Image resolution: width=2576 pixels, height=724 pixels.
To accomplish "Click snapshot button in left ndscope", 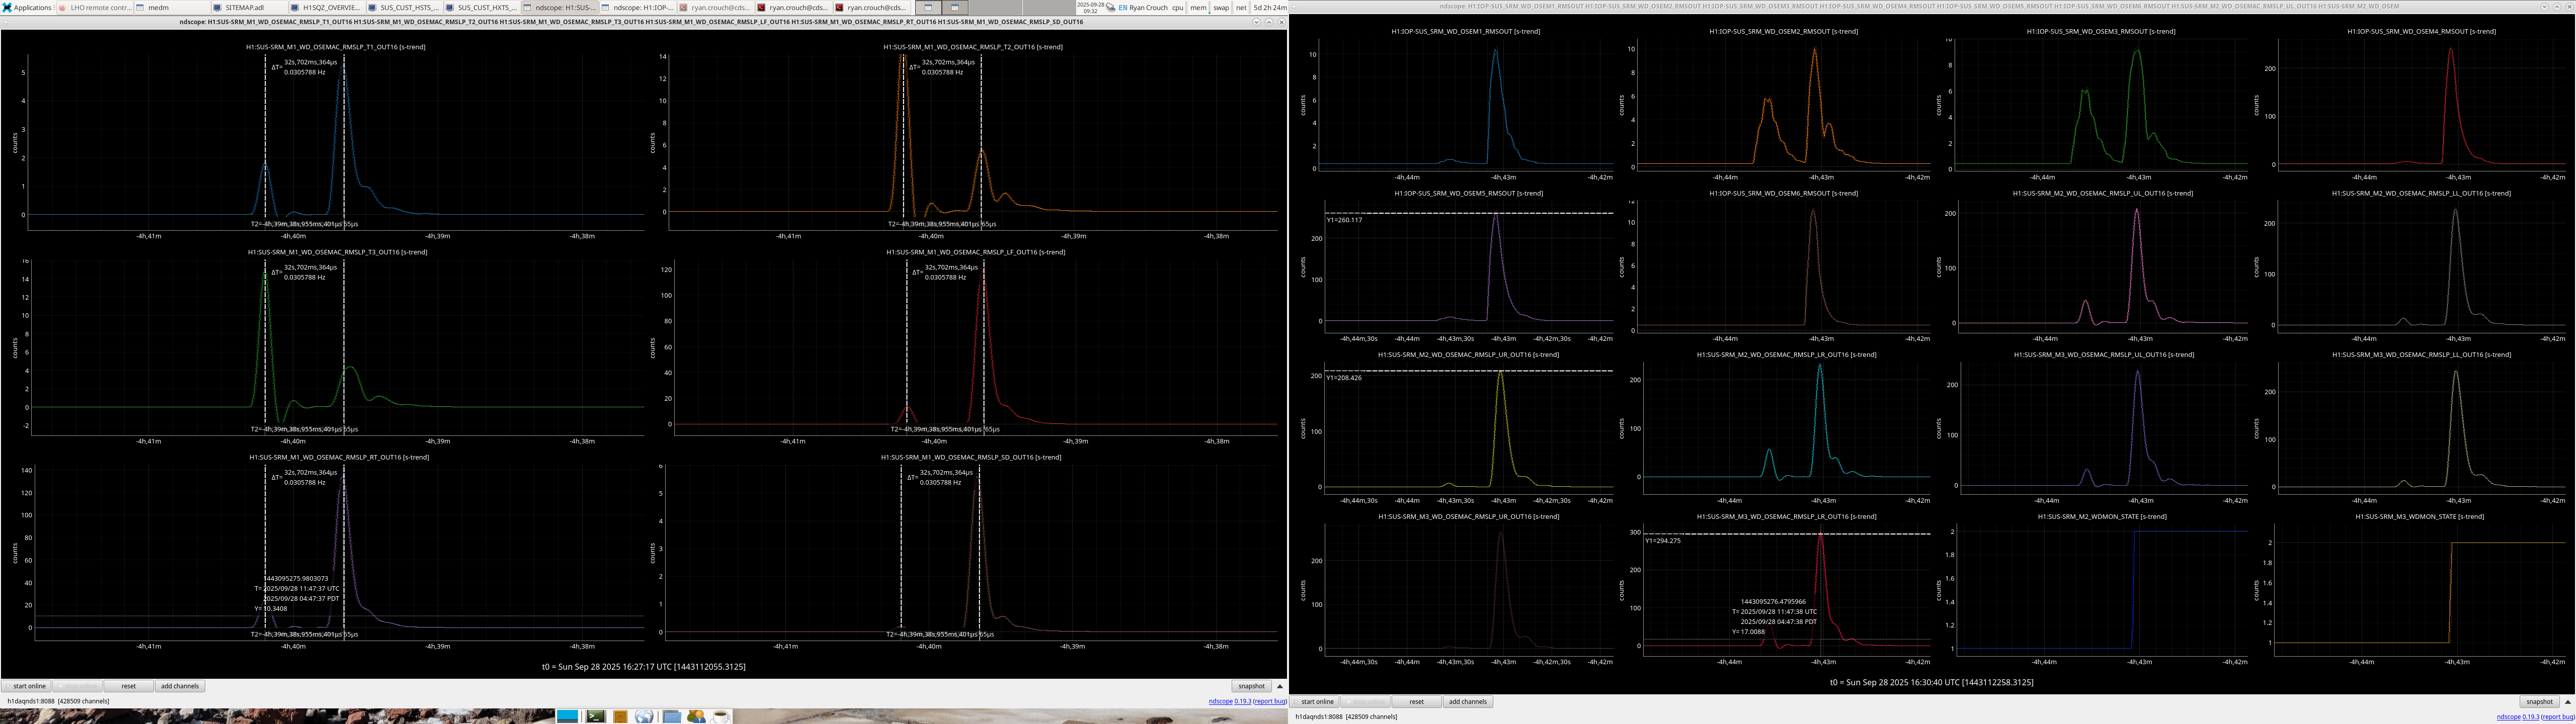I will tap(1251, 686).
